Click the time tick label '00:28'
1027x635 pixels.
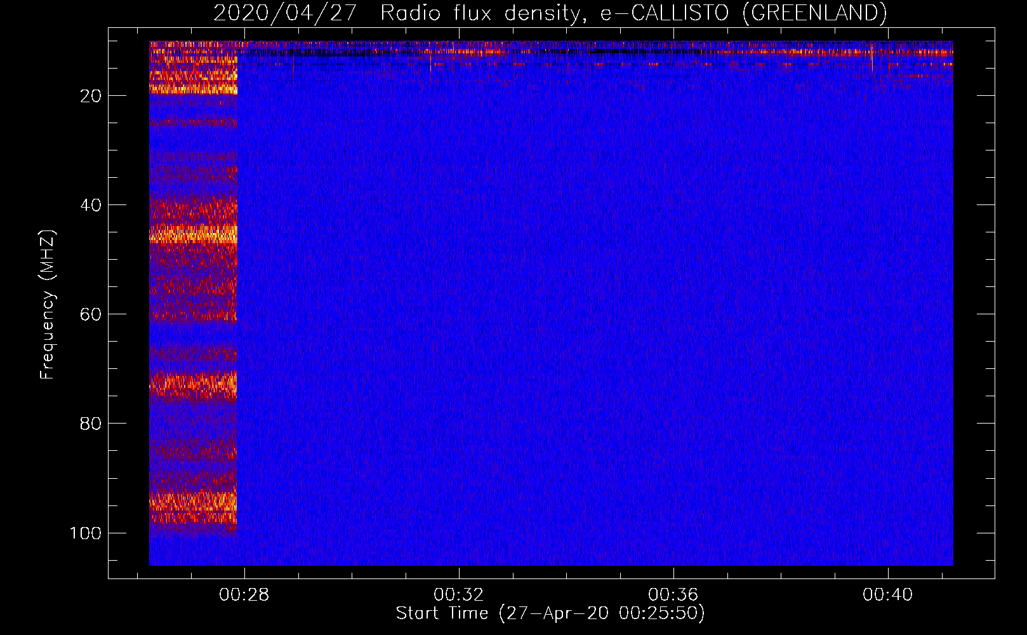coord(244,595)
